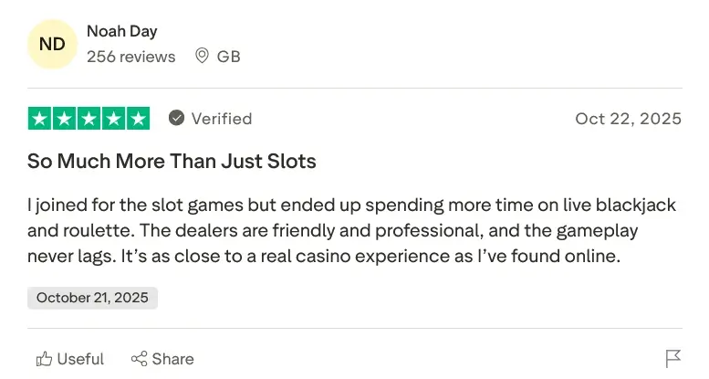Click the fifth green rating star
This screenshot has height=379, width=709.
(x=138, y=119)
